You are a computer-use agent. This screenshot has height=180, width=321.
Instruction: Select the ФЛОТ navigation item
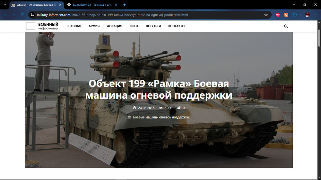click(134, 26)
